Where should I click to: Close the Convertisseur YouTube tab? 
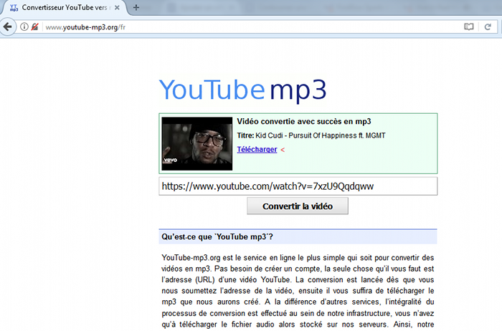(117, 7)
